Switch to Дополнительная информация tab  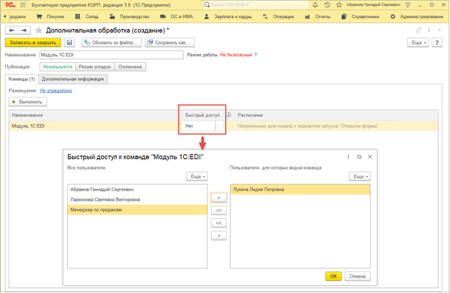tap(73, 79)
